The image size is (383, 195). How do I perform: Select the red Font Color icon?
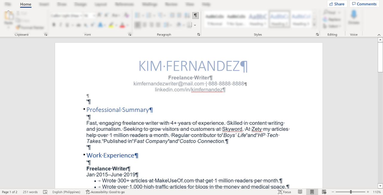coord(122,25)
